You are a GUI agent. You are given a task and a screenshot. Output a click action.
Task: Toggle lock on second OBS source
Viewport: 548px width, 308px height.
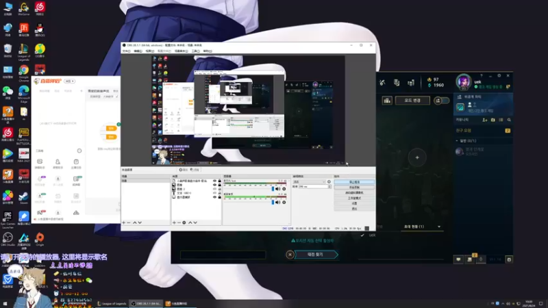(219, 185)
